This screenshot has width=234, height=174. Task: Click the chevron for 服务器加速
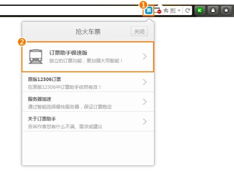pyautogui.click(x=145, y=102)
